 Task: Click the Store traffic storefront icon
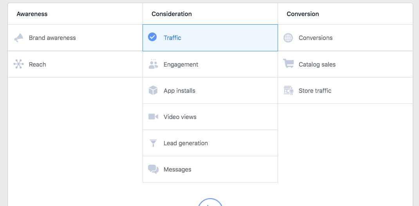click(288, 90)
